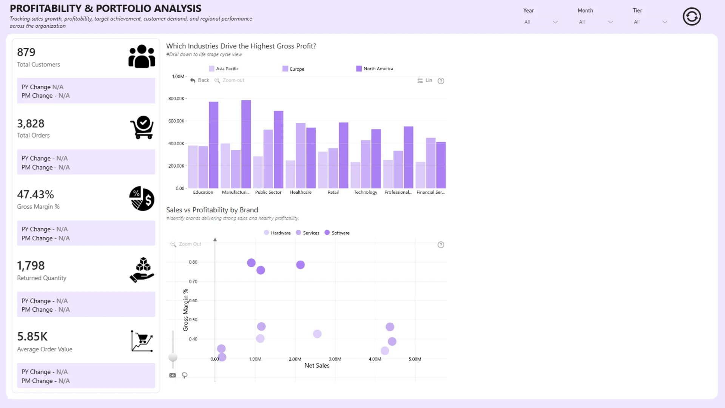Click PY Change line under Average Order Value

coord(45,372)
